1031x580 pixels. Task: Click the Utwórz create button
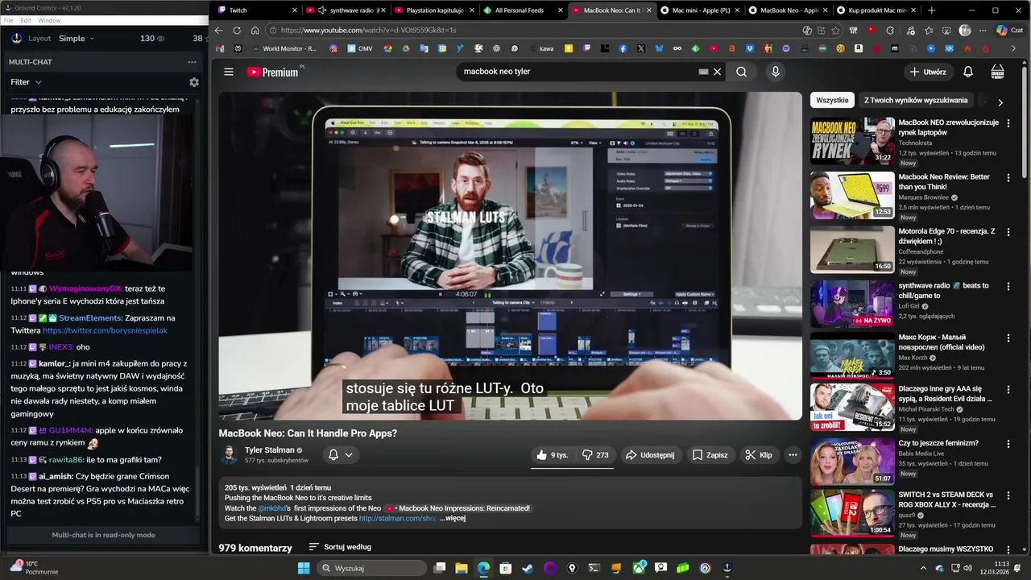click(x=927, y=72)
